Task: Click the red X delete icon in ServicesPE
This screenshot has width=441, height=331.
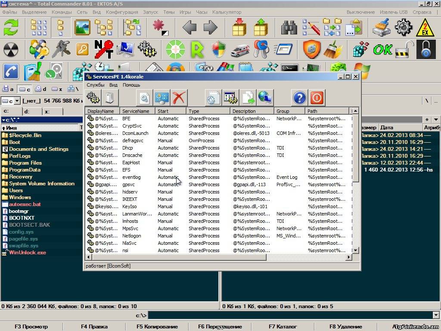Action: tap(179, 98)
